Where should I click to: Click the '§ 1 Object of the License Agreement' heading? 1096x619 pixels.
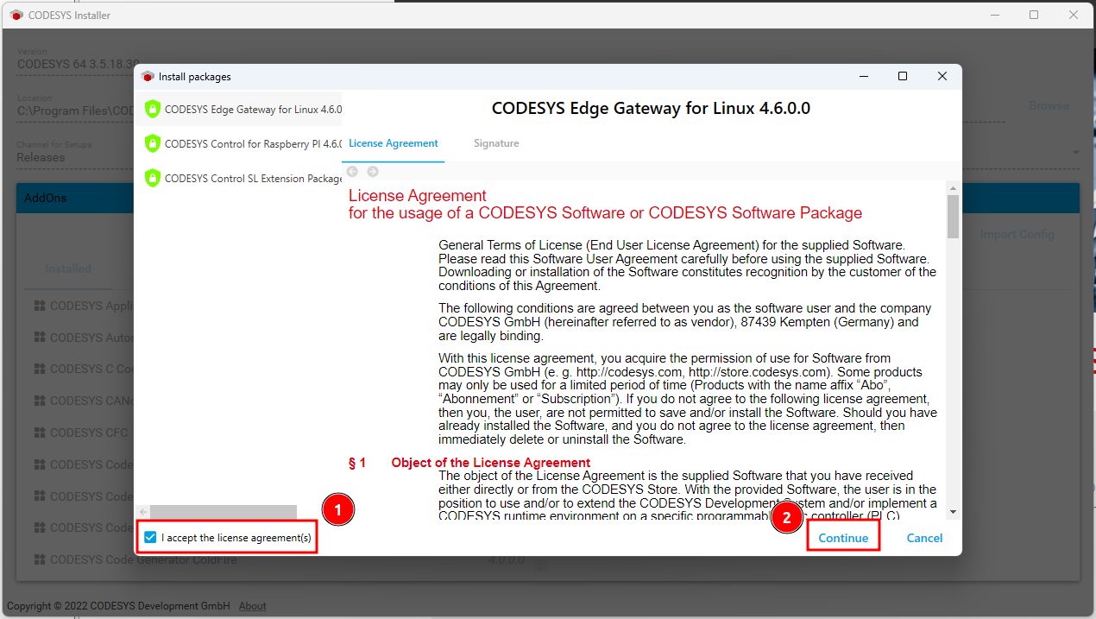tap(469, 463)
